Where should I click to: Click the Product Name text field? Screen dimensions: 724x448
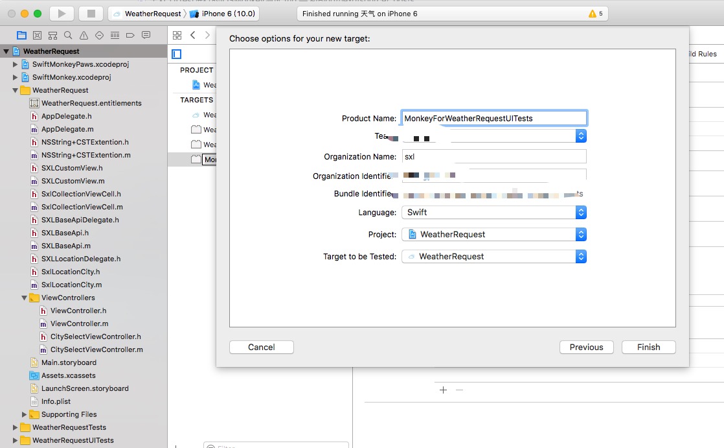coord(494,119)
